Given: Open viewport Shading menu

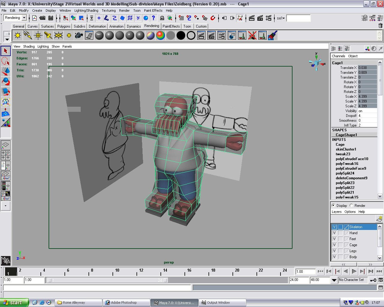Looking at the screenshot, I should (x=29, y=46).
